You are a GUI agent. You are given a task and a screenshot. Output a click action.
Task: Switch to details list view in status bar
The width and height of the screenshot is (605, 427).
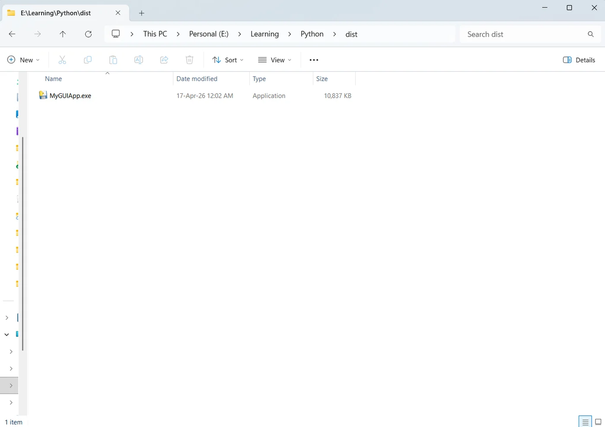tap(585, 422)
